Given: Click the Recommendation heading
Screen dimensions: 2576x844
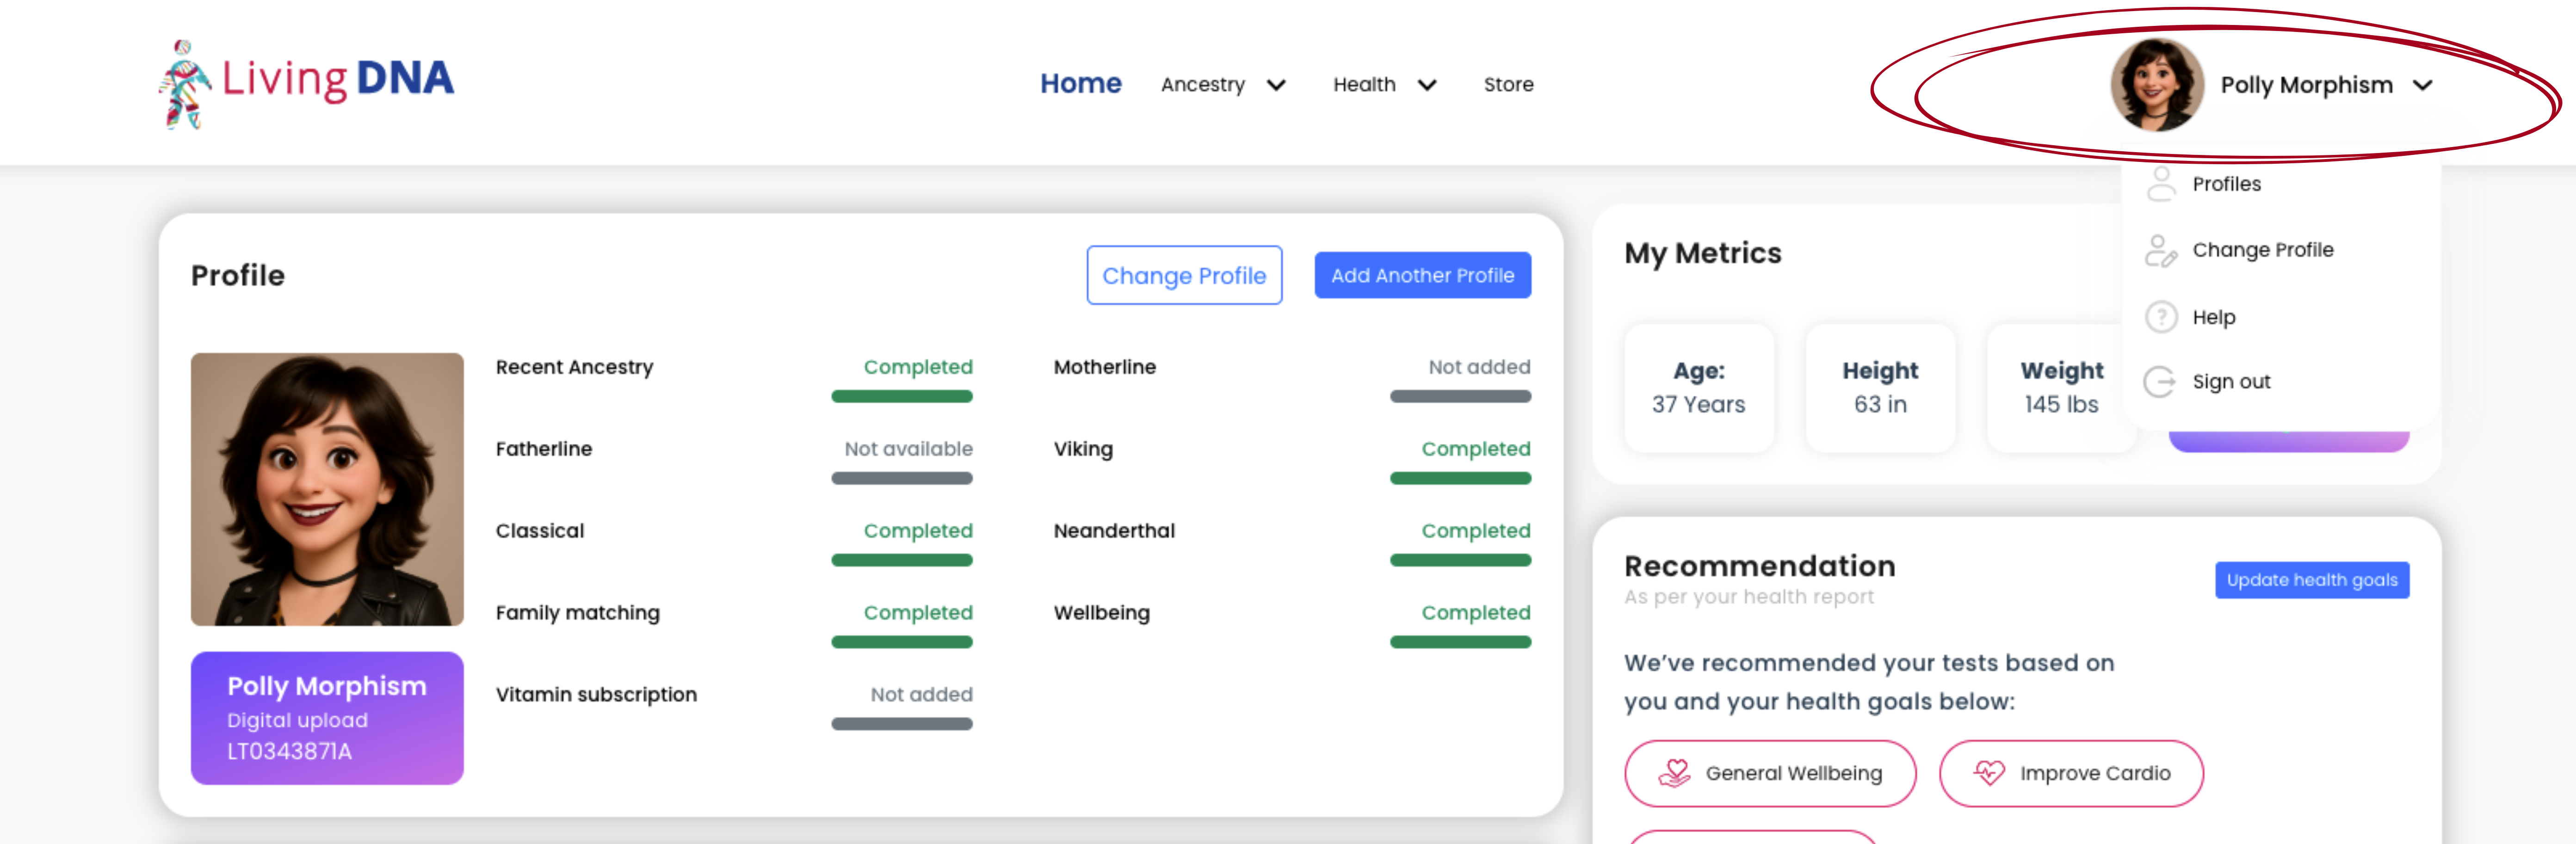Looking at the screenshot, I should (1759, 566).
